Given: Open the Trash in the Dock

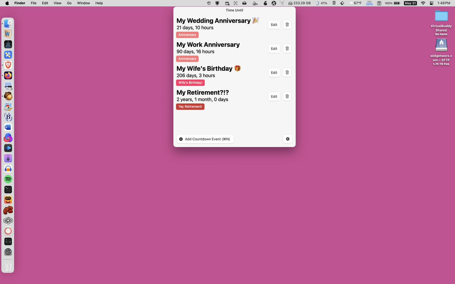Looking at the screenshot, I should (8, 267).
